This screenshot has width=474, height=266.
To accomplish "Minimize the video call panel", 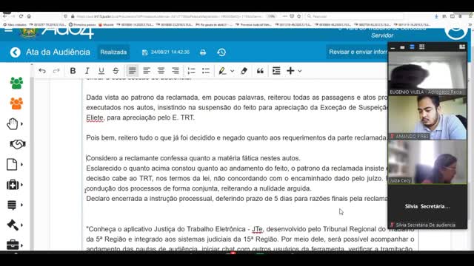I will coord(393,47).
